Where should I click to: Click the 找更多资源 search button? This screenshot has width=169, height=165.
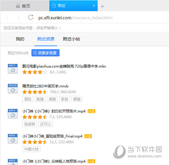point(45,53)
